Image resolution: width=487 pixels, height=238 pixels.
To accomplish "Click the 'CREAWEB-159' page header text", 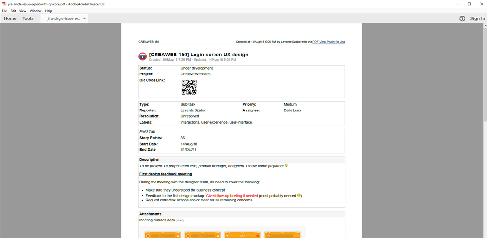I will point(149,42).
